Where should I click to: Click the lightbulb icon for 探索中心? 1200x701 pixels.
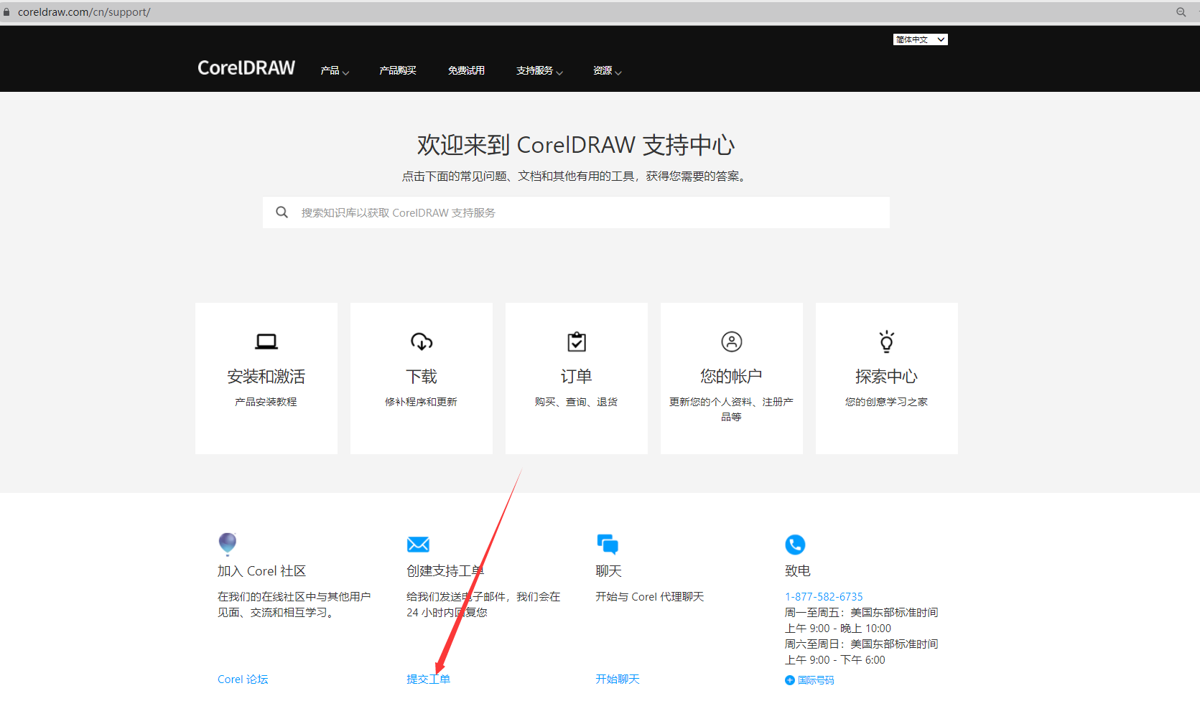tap(887, 342)
